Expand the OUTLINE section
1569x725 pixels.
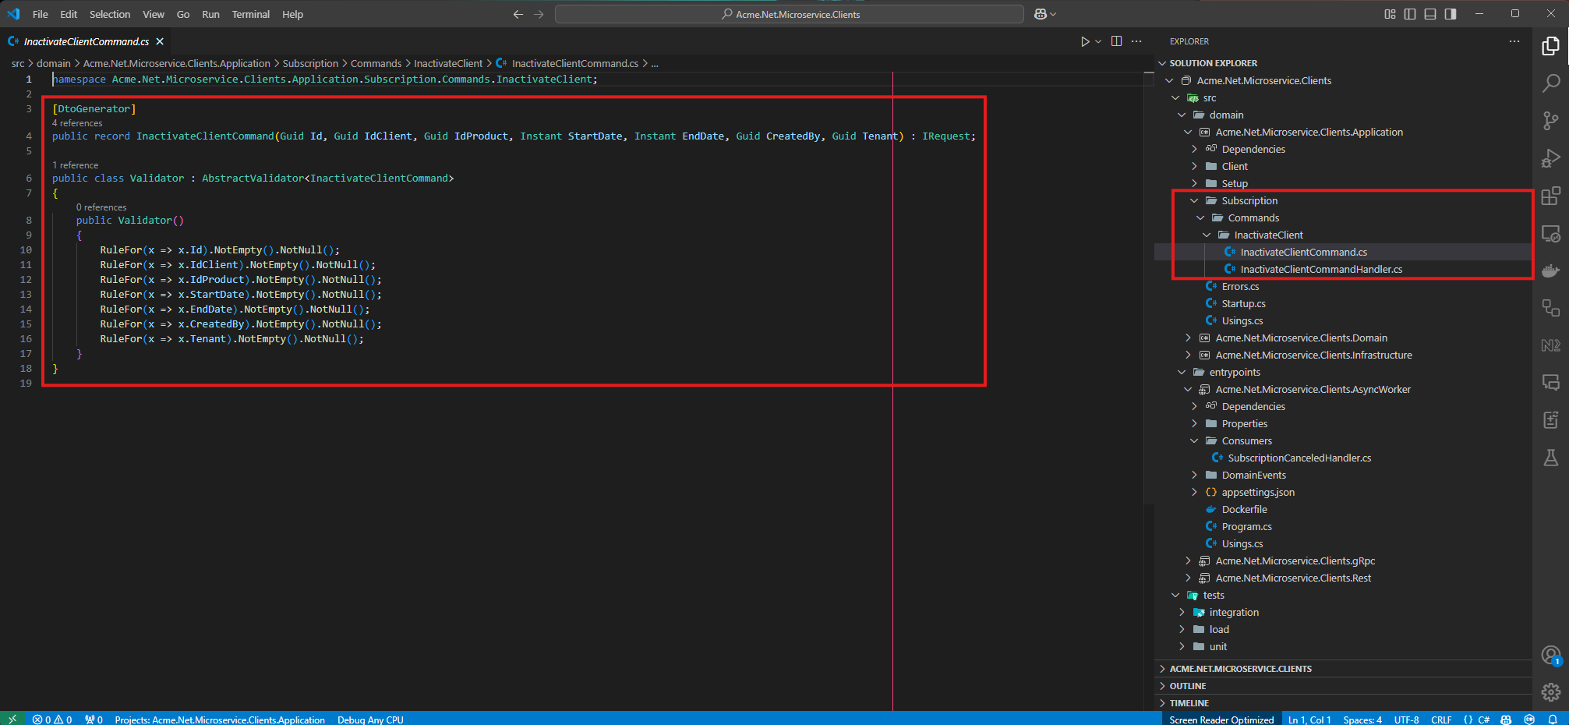click(1343, 686)
